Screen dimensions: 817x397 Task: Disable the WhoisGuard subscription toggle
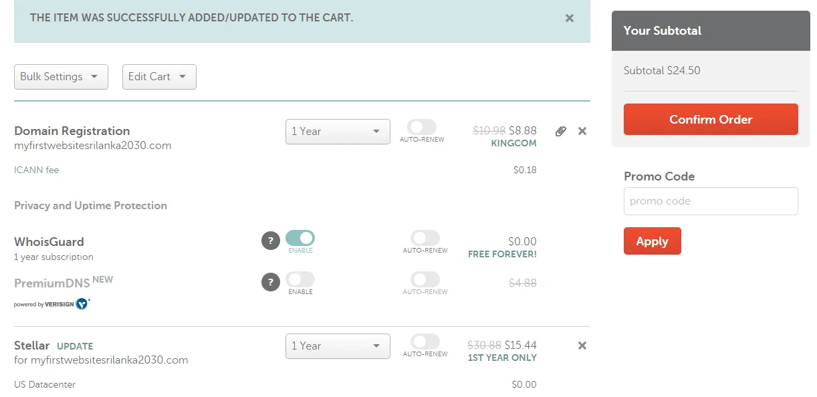click(300, 238)
